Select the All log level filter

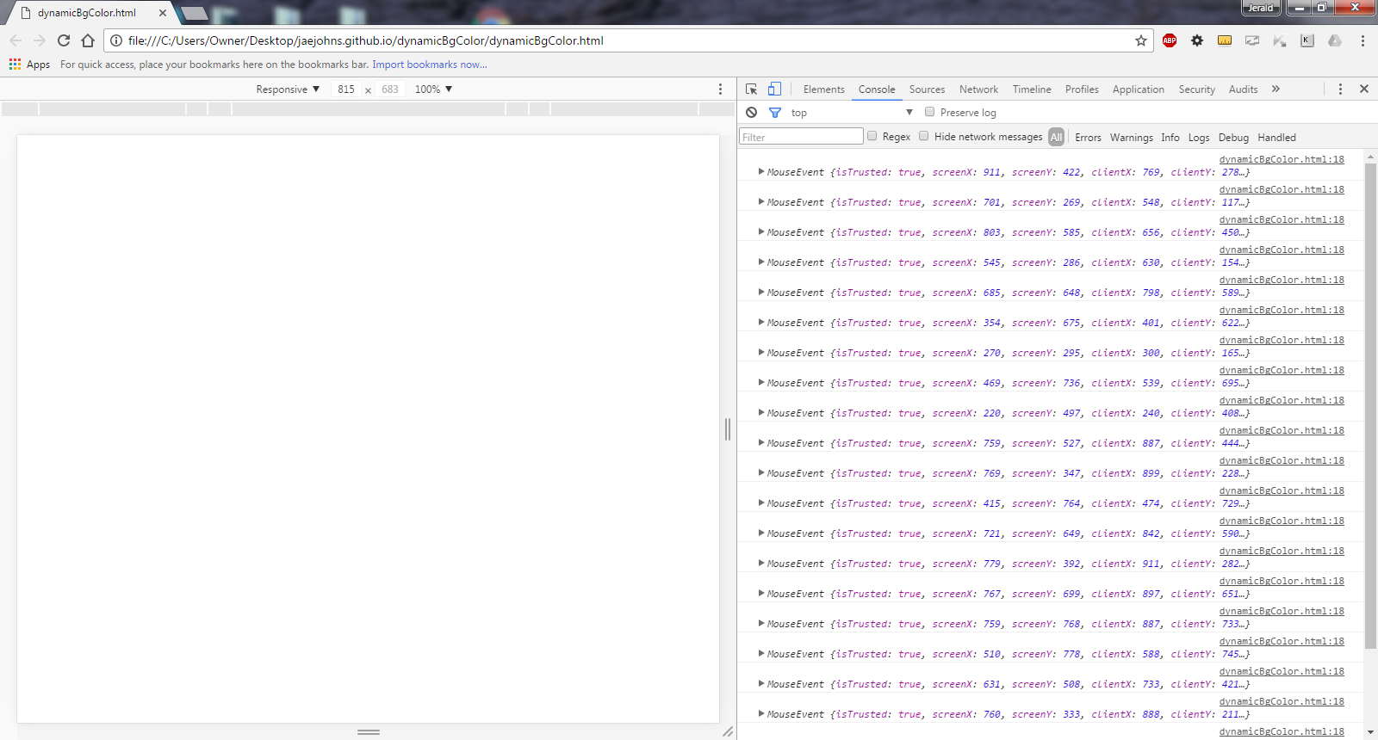tap(1056, 137)
